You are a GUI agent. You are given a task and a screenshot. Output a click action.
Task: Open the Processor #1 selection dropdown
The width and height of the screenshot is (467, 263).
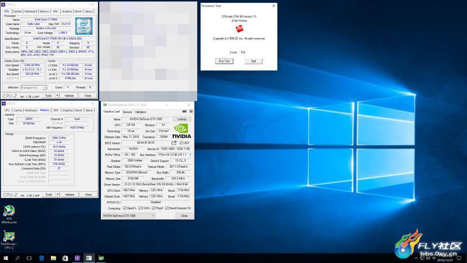[x=34, y=88]
